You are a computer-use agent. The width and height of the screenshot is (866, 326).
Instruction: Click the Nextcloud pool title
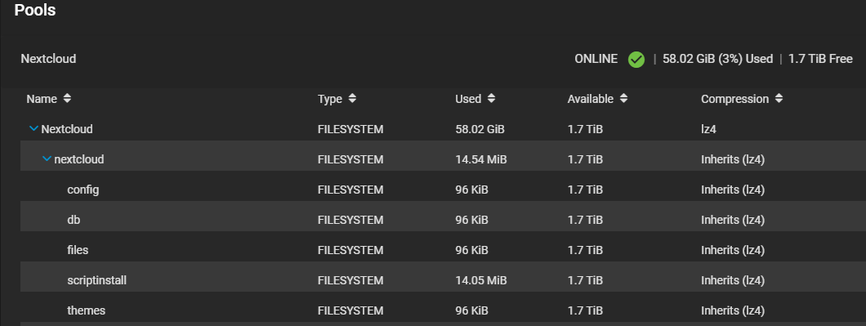[48, 59]
